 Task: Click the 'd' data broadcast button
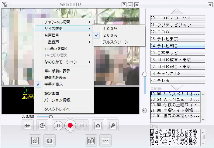pos(35,141)
